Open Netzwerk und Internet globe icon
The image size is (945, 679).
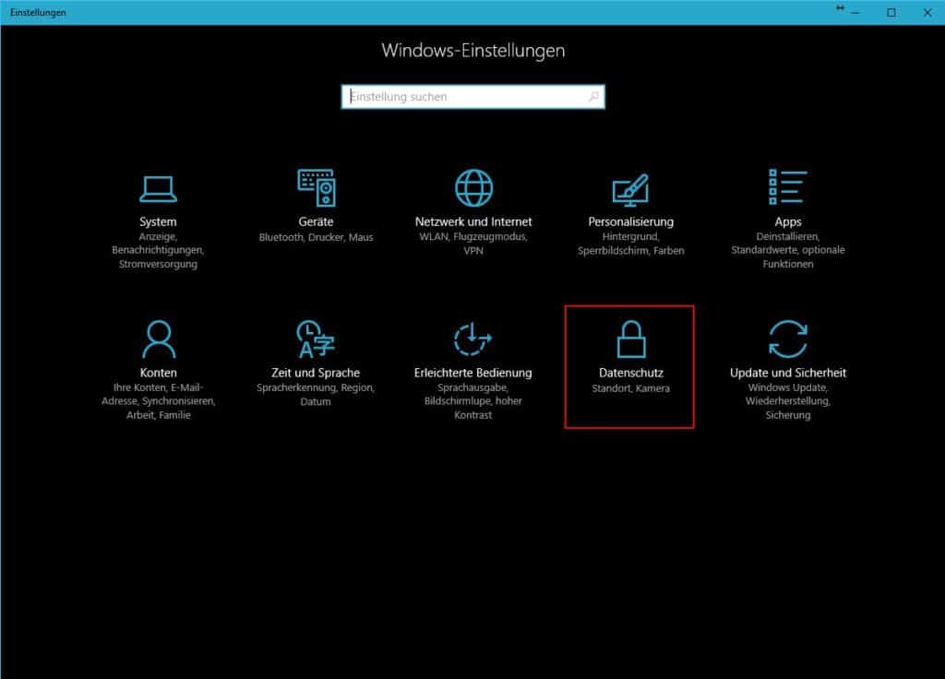[472, 187]
